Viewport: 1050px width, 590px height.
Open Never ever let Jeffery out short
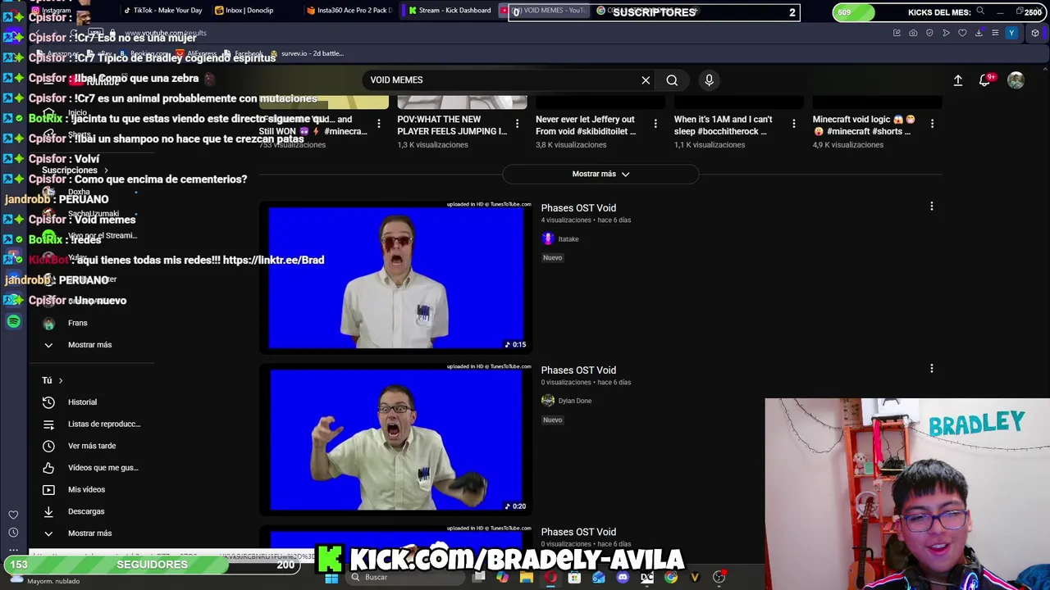(x=587, y=125)
